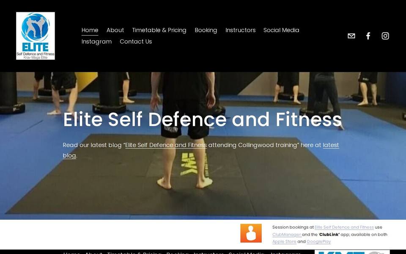Click the 'Elite Self Defence and Fitness' hero heading
This screenshot has height=254, width=406.
coord(203,119)
